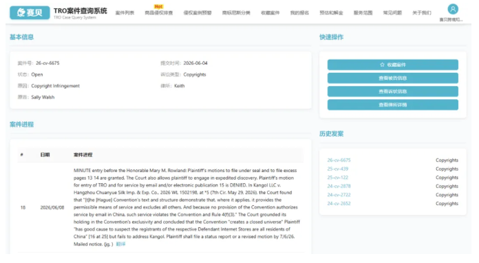Open history case 24-cv-2722 link
479x263 pixels.
pyautogui.click(x=339, y=195)
